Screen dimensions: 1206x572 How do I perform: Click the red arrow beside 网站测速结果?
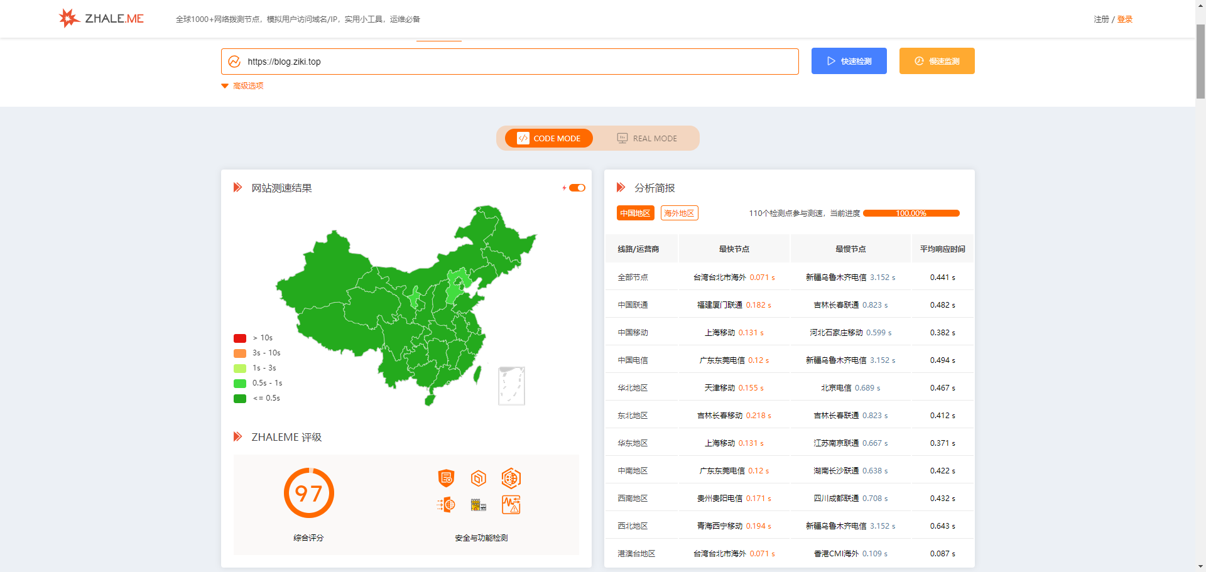point(238,188)
